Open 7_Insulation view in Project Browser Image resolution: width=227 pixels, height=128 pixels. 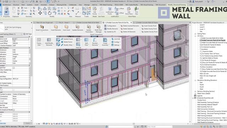204,49
